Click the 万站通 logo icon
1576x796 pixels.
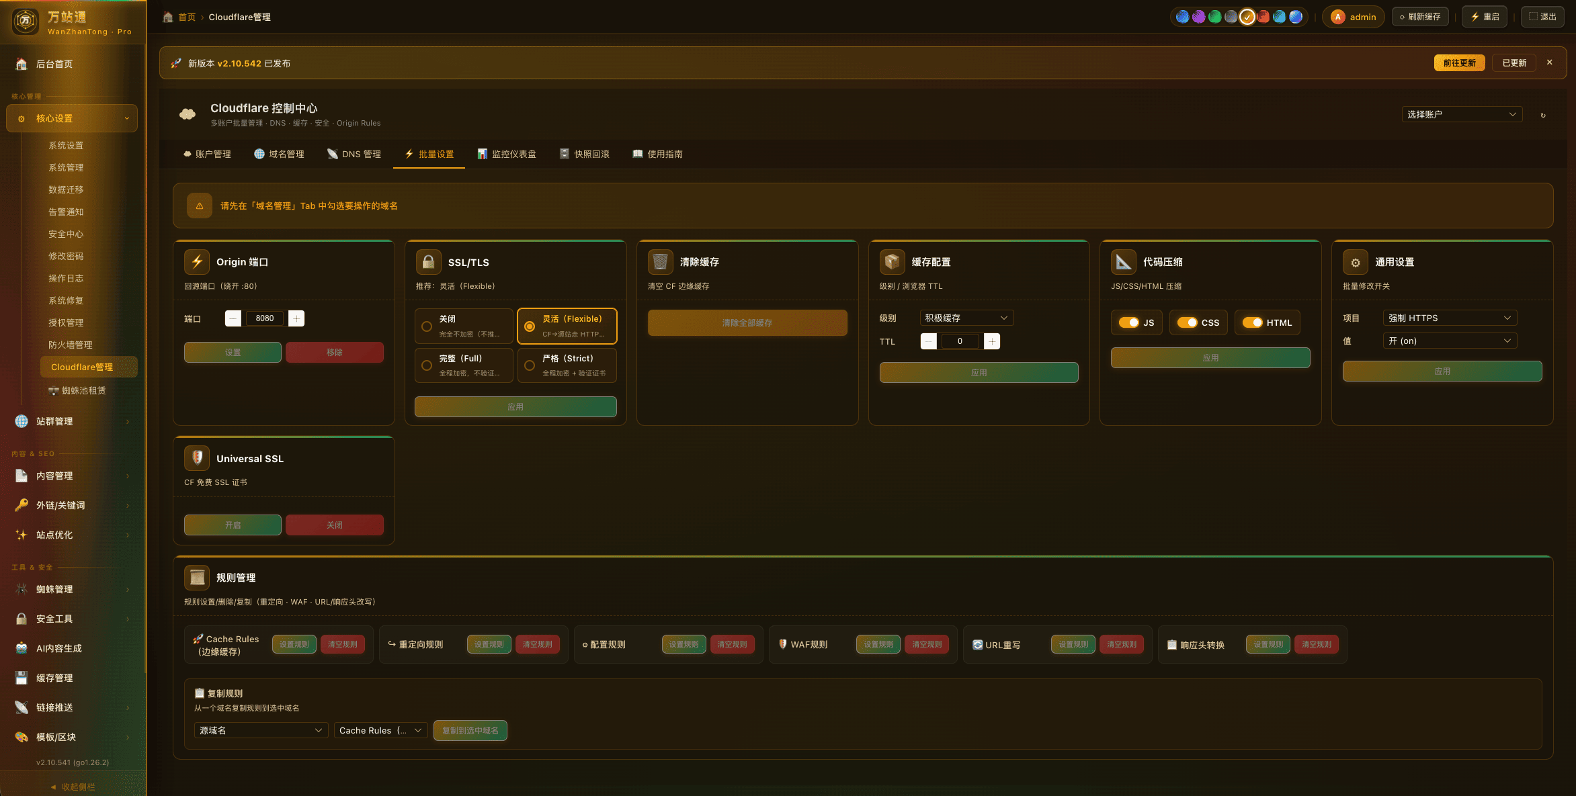(26, 21)
